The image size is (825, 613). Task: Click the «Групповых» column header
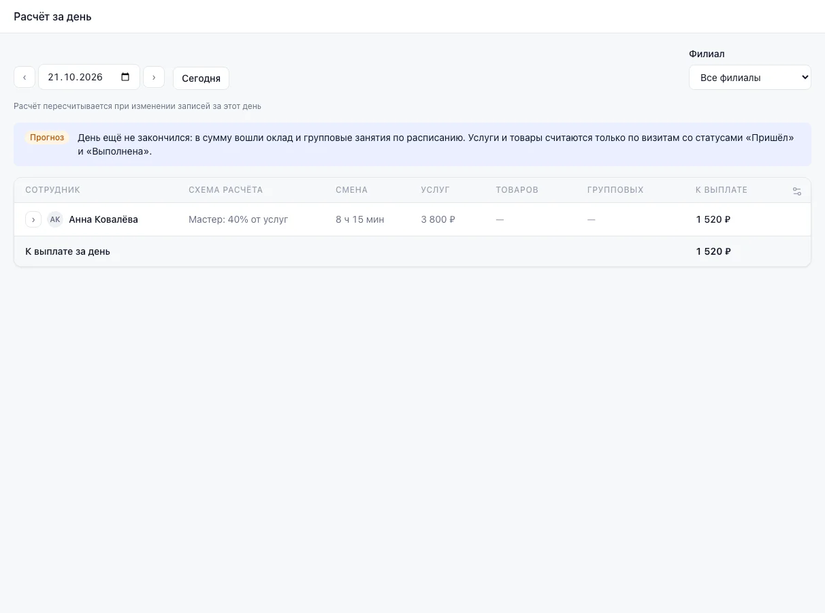[615, 190]
